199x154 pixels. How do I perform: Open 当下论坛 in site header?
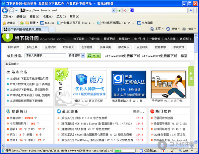(79, 39)
